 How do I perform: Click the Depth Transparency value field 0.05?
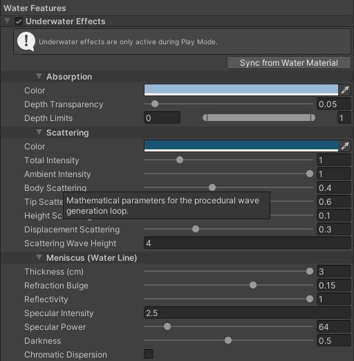pyautogui.click(x=334, y=104)
